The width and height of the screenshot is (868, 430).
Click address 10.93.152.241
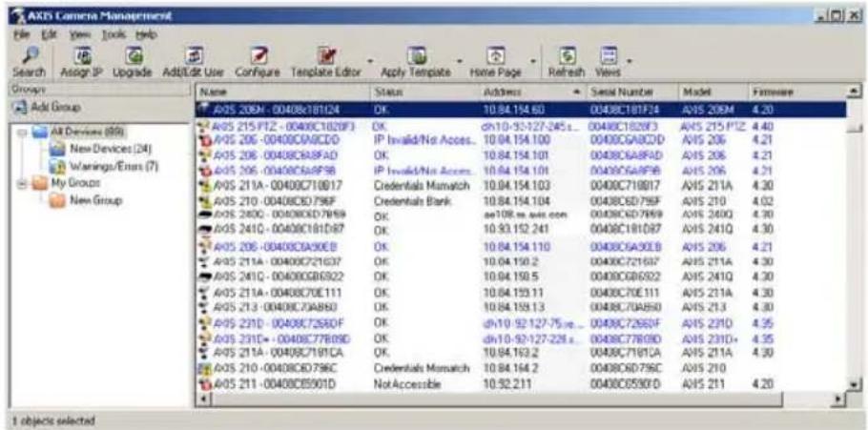[x=516, y=230]
